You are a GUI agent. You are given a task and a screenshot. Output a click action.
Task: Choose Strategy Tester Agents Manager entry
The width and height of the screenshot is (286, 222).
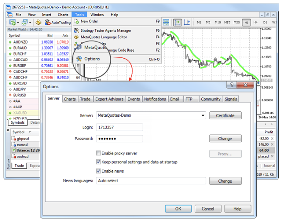117,30
